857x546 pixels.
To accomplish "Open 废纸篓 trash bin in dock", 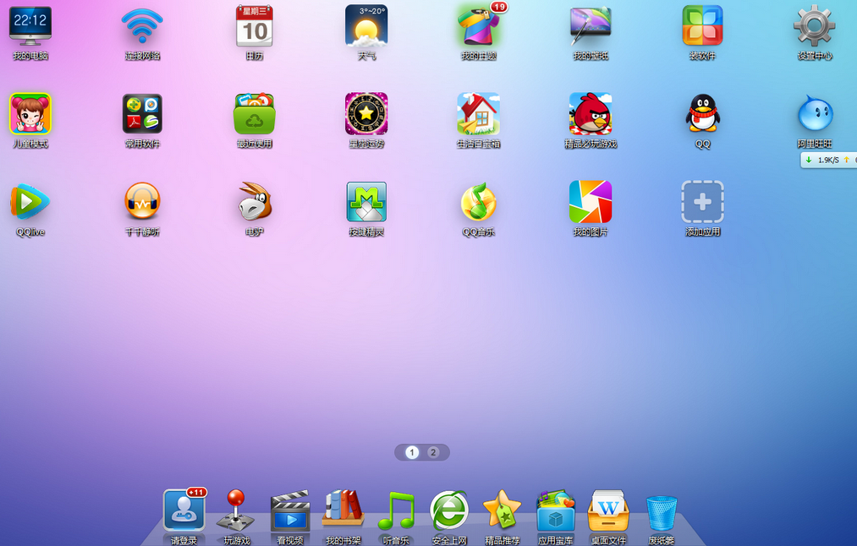I will (x=662, y=512).
